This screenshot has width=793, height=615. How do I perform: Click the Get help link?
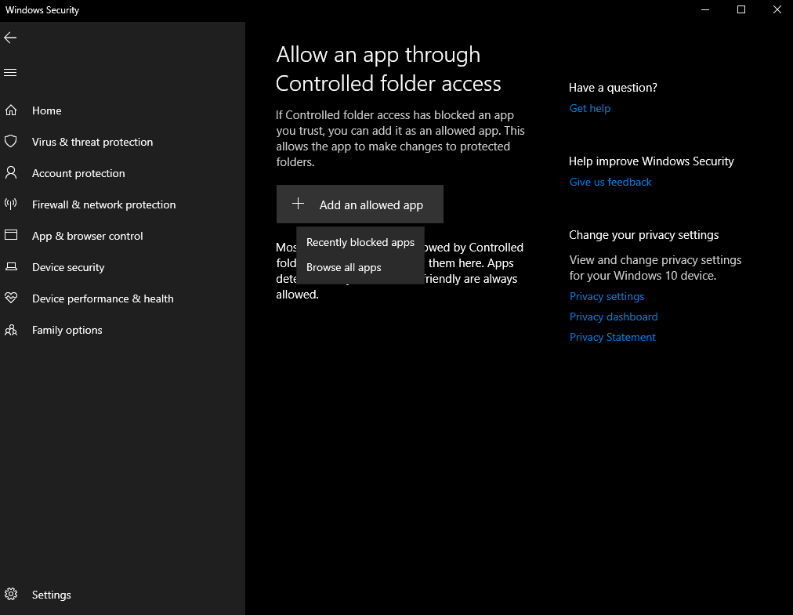589,108
